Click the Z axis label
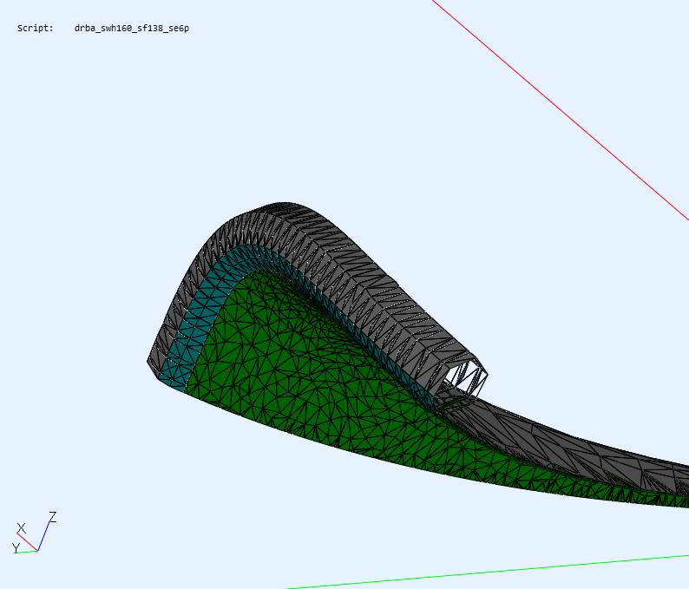Image resolution: width=689 pixels, height=589 pixels. pyautogui.click(x=53, y=517)
